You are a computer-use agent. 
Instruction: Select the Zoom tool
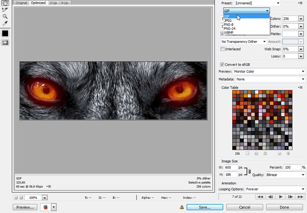click(5, 17)
